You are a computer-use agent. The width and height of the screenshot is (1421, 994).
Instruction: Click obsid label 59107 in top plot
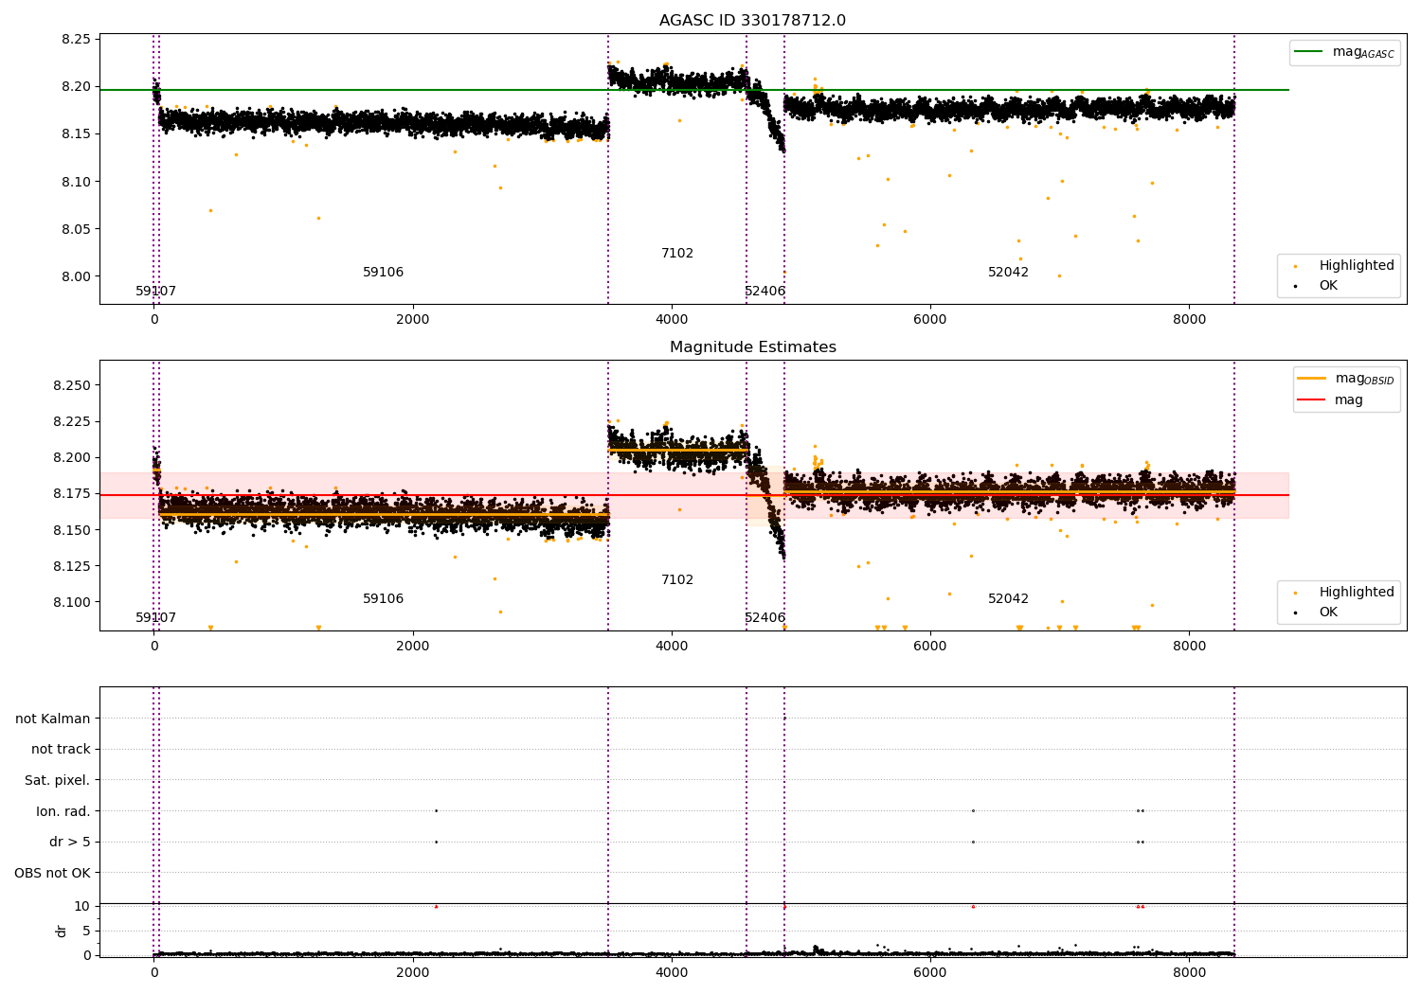[x=156, y=292]
